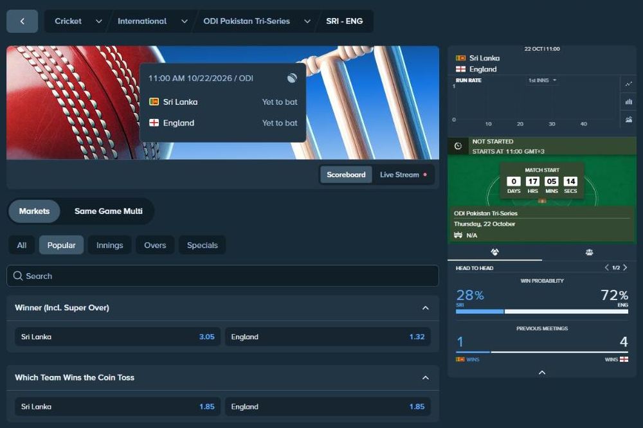Select the Markets tab

35,211
